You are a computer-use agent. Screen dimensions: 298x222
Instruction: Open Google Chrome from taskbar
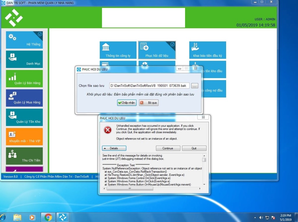pyautogui.click(x=48, y=217)
